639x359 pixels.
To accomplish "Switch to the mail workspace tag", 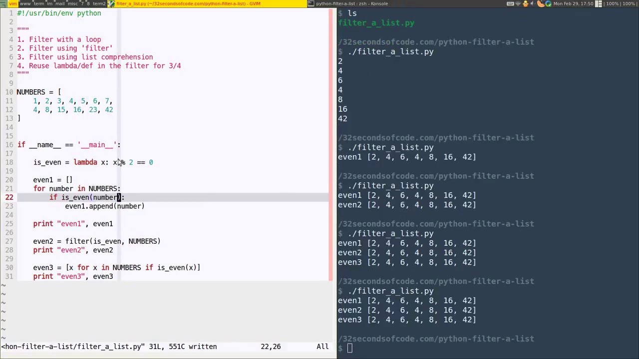I will coord(60,3).
